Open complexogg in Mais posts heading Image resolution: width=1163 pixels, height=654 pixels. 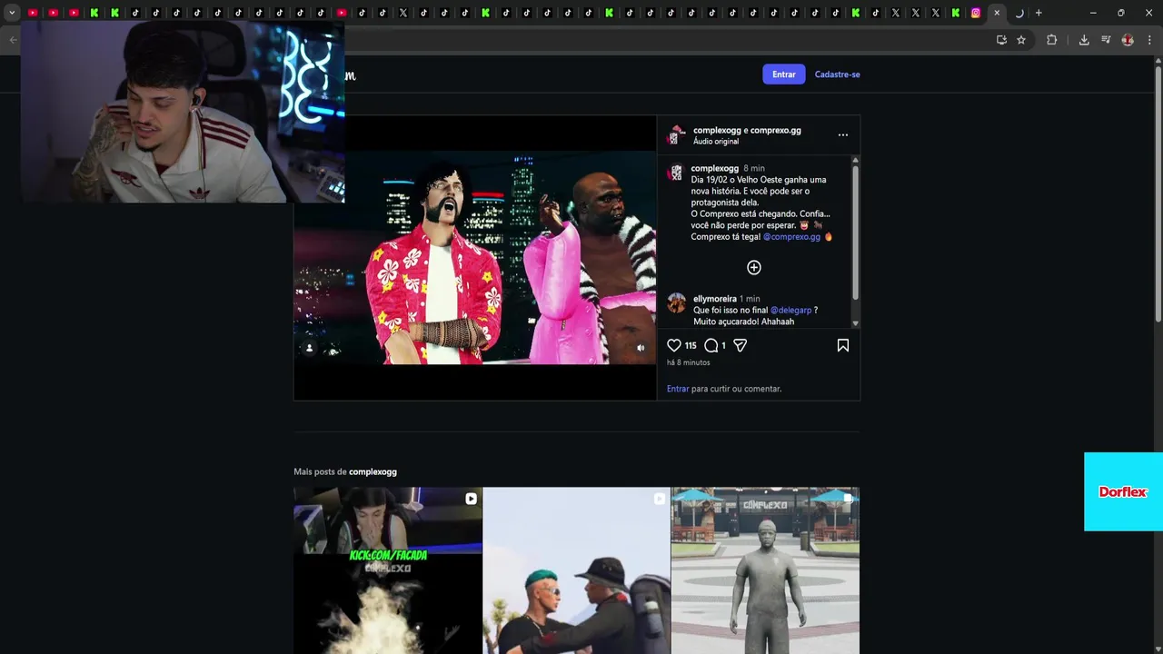pos(373,471)
